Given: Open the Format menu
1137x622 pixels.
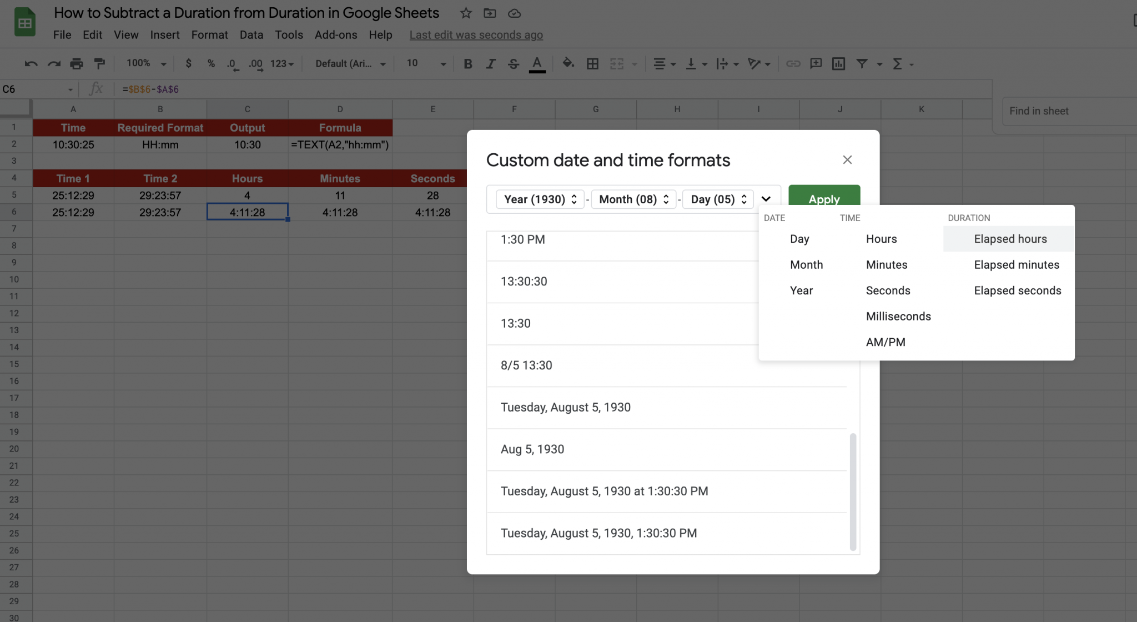Looking at the screenshot, I should tap(209, 34).
